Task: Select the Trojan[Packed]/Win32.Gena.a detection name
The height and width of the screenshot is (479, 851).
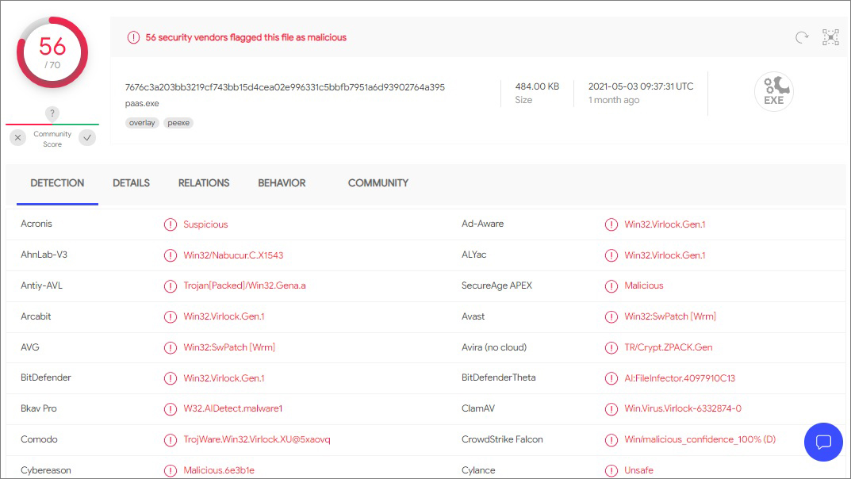Action: click(245, 285)
